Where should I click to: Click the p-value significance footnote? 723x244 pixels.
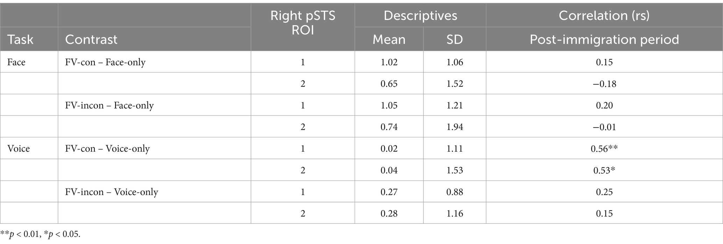click(41, 234)
